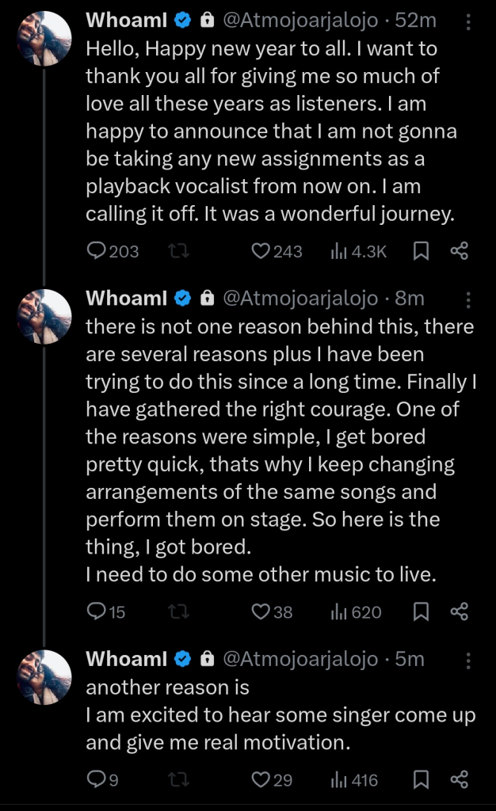Reply to post with 9 comments
The width and height of the screenshot is (496, 811).
pos(97,780)
